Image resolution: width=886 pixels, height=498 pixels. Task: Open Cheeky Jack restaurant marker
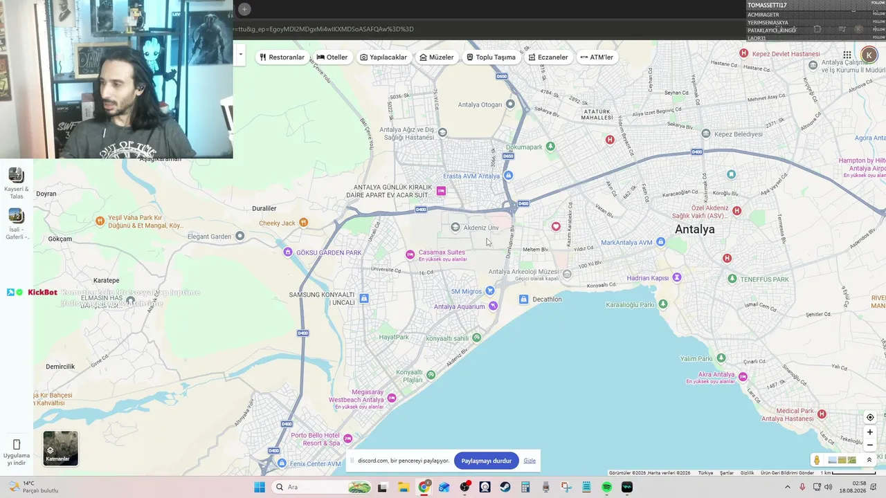pyautogui.click(x=303, y=222)
